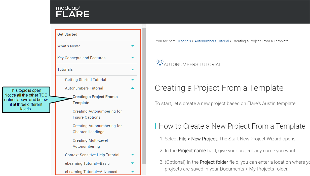Expand eLearning Tutorial—Advanced arrow
The width and height of the screenshot is (310, 176).
[x=133, y=172]
